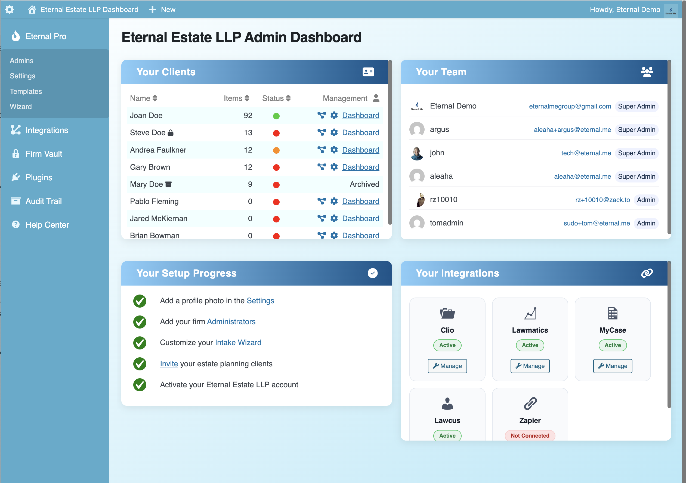Click the settings gear for Joan Doe

coord(334,115)
